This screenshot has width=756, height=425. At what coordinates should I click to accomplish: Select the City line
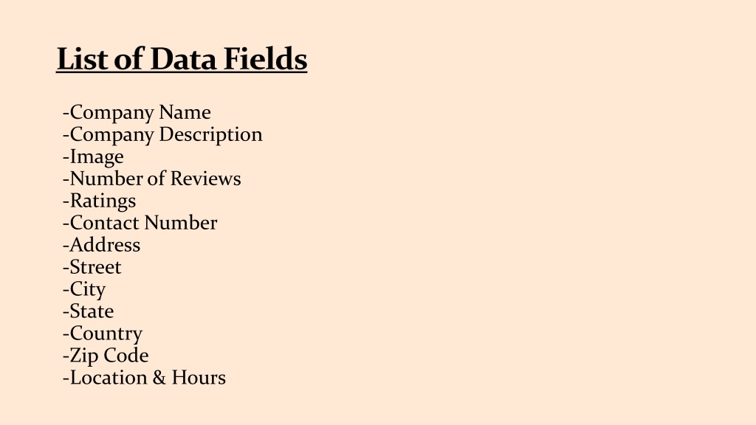(x=84, y=289)
